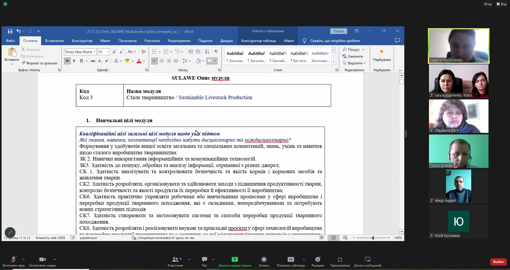Toggle paragraph marks ¶ display
Viewport: 510px width, 270px height.
216,52
